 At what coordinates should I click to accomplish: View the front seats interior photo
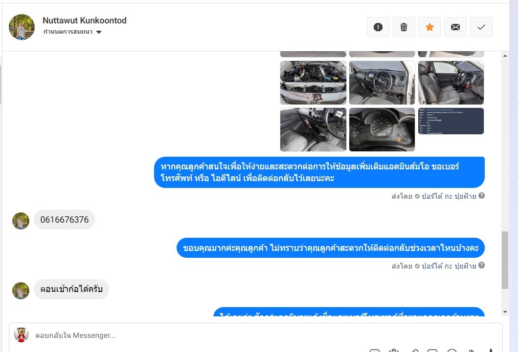click(x=451, y=83)
